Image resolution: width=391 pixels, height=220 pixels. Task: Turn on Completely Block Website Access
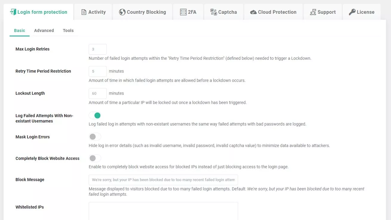tap(95, 158)
